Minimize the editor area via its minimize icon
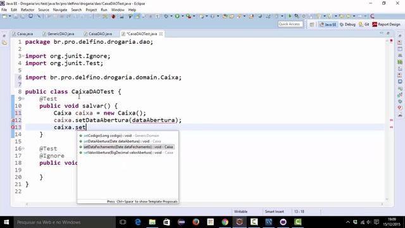This screenshot has height=228, width=405. [382, 33]
